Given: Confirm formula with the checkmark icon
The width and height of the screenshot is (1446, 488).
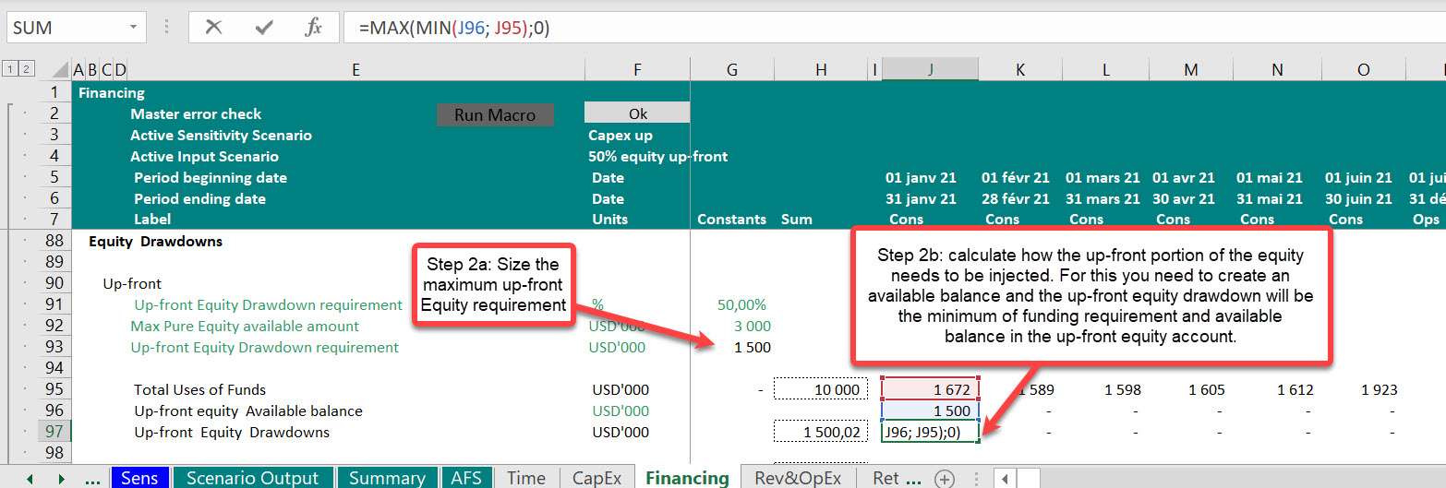Looking at the screenshot, I should 264,28.
